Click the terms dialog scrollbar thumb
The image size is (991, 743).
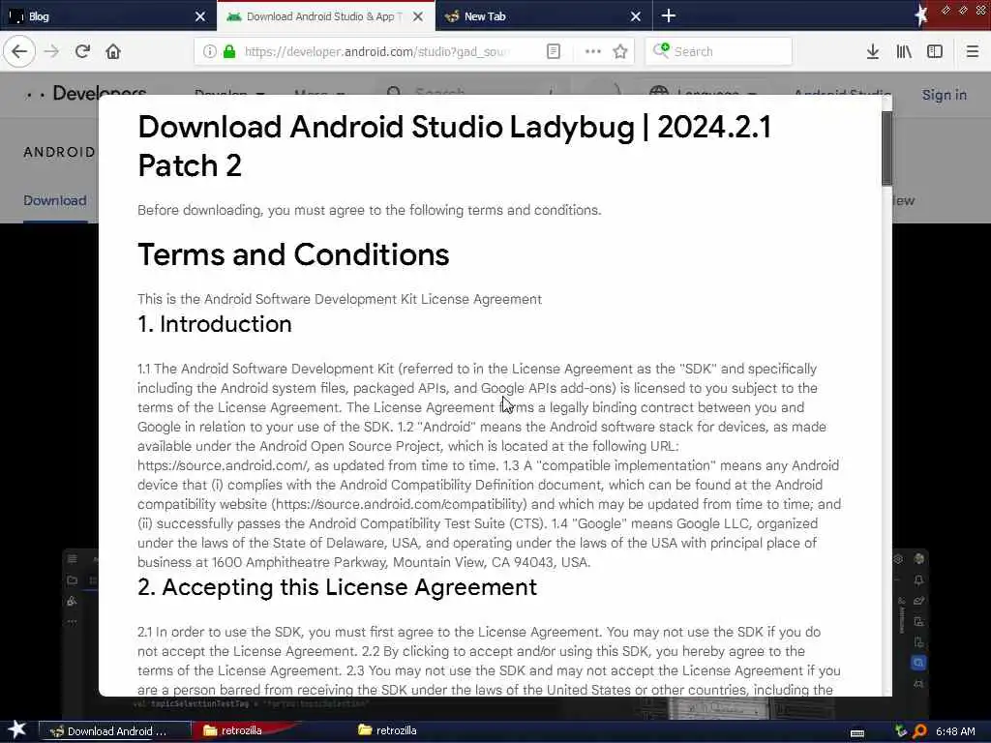click(886, 148)
